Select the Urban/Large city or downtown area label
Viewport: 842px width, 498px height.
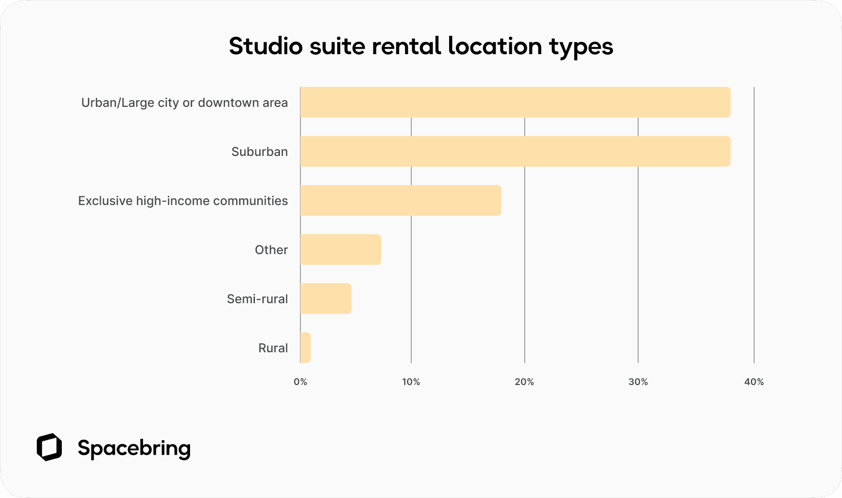pyautogui.click(x=184, y=102)
